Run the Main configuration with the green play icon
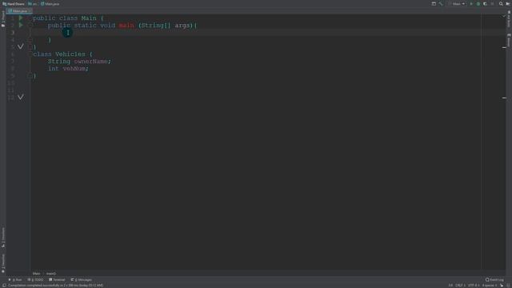512x288 pixels. (x=471, y=4)
